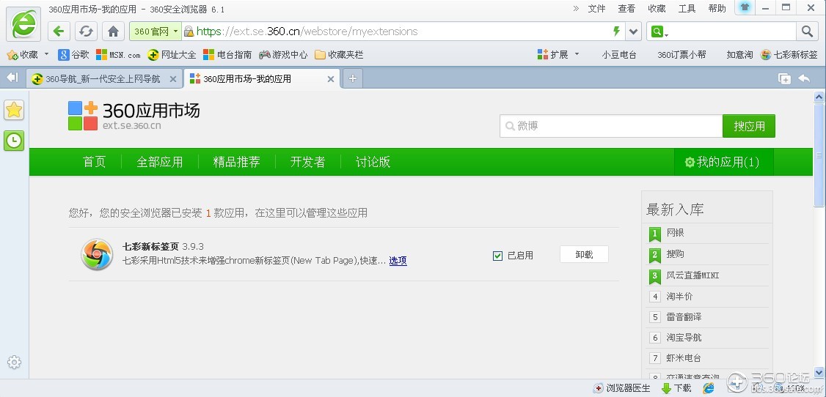Open the 讨论版 nav item
The width and height of the screenshot is (826, 397).
click(x=373, y=162)
